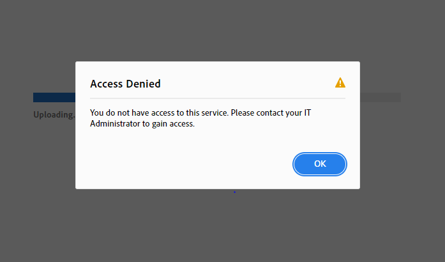Screen dimensions: 445x262
Task: Click the orange warning triangle icon
Action: click(x=340, y=82)
